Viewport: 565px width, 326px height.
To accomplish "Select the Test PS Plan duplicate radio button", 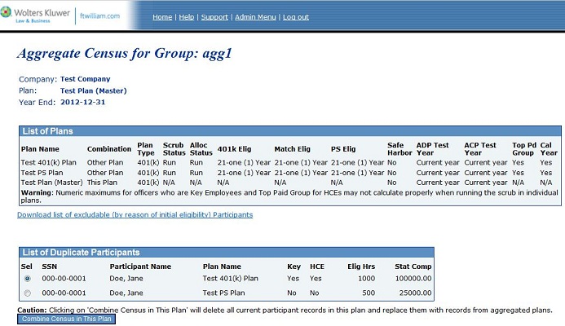I will tap(28, 293).
